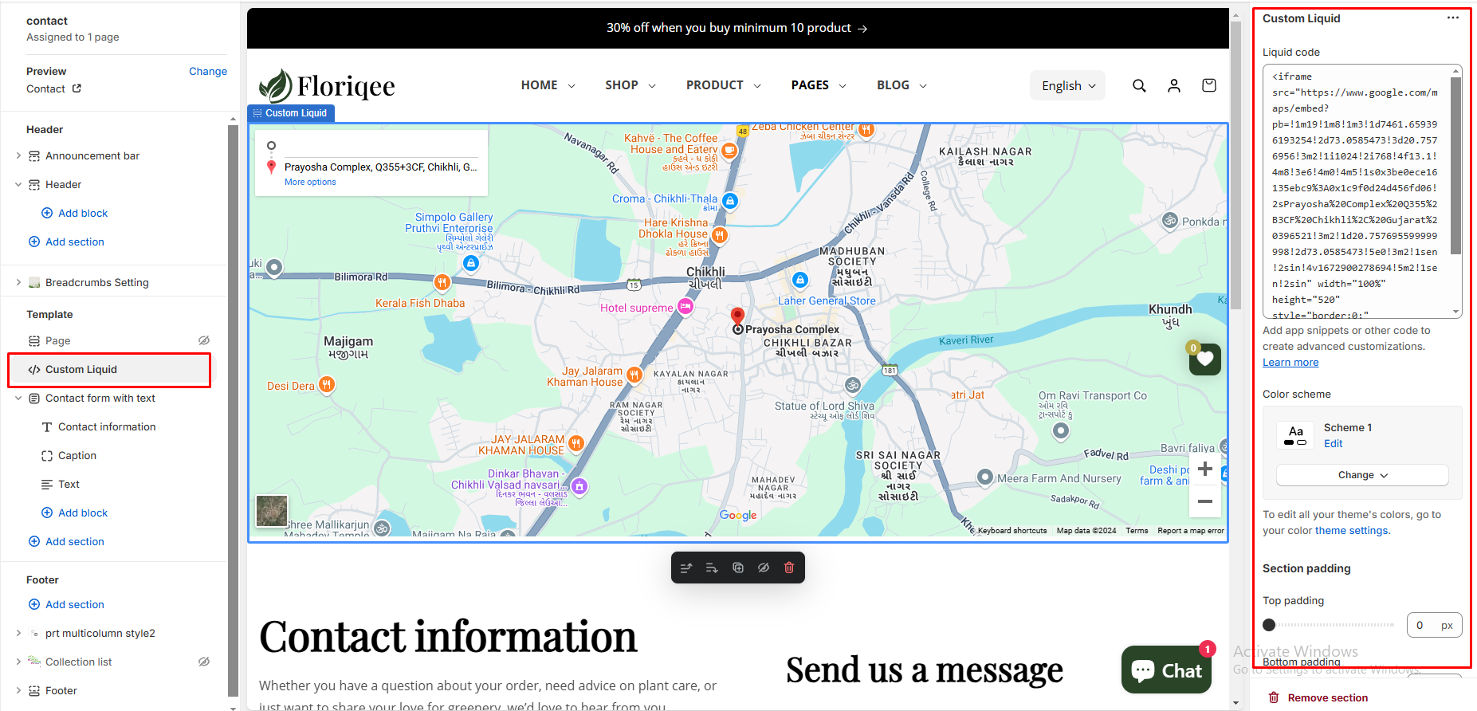Viewport: 1477px width, 711px height.
Task: Click the Top padding px input field
Action: 1434,625
